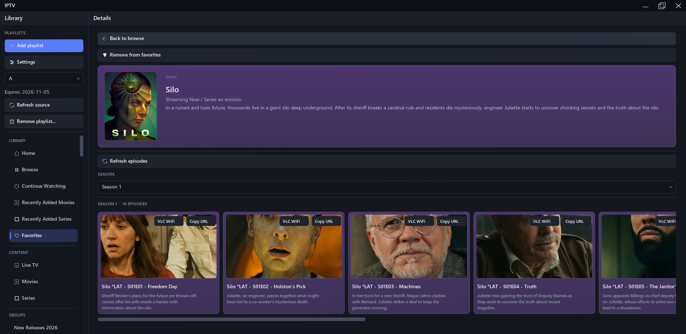This screenshot has width=686, height=334.
Task: Maximize the IPTV window
Action: (x=662, y=6)
